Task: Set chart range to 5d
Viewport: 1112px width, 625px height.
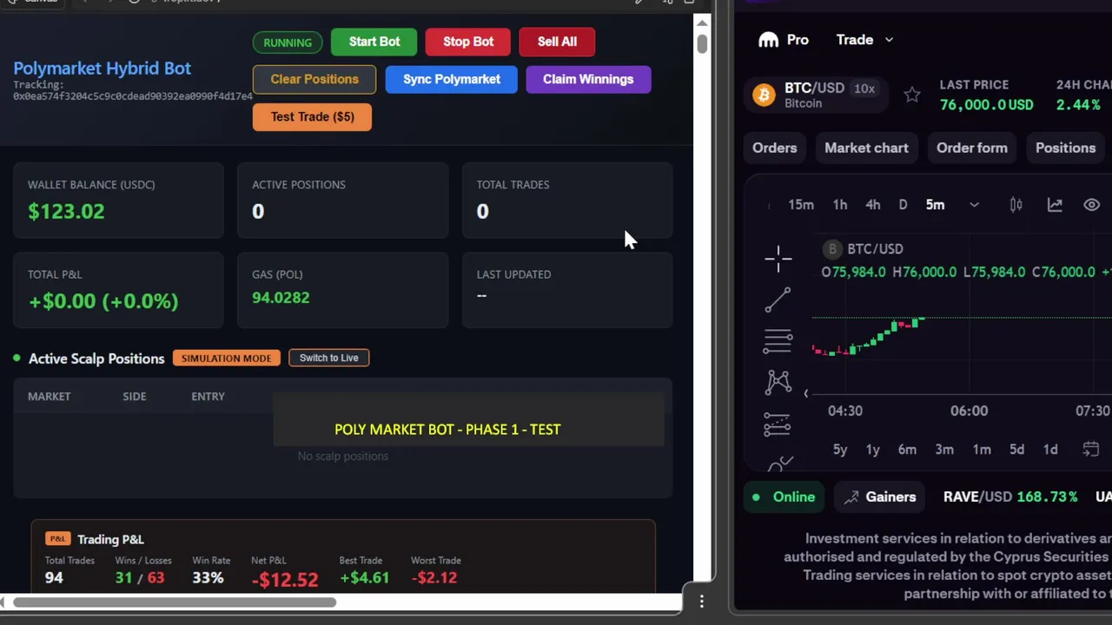Action: pyautogui.click(x=1016, y=450)
